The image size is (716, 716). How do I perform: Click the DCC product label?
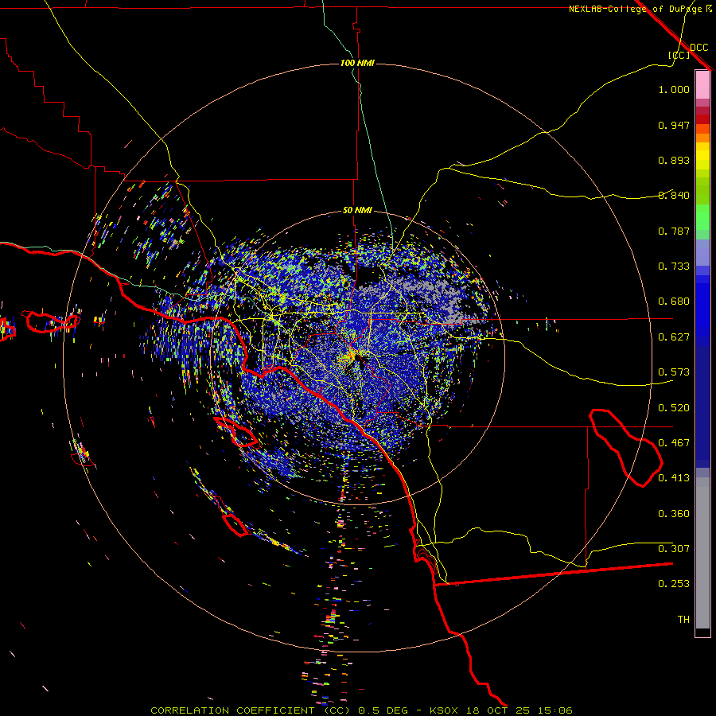698,48
